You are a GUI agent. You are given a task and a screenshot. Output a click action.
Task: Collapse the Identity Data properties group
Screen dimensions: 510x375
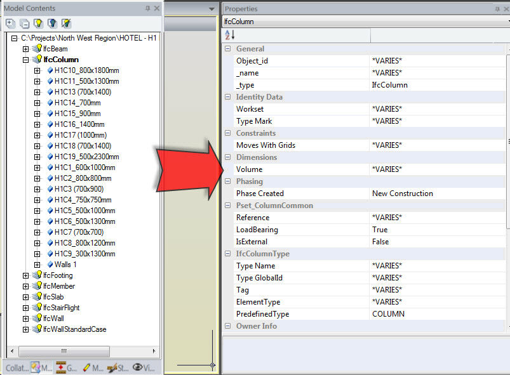[227, 97]
